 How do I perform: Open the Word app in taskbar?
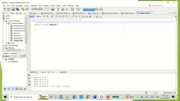(95, 97)
